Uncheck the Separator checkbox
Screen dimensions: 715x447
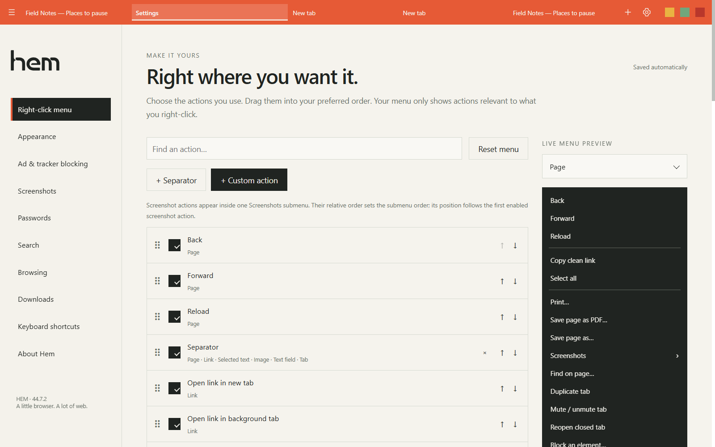click(174, 352)
